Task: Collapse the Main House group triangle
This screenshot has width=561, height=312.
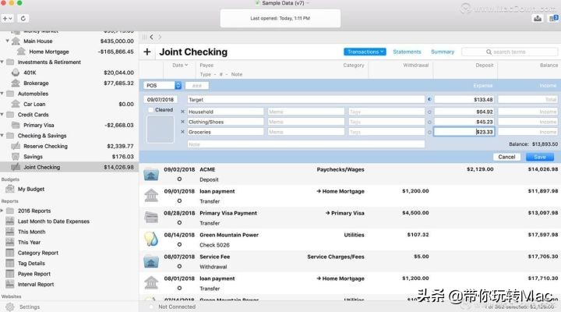Action: click(x=8, y=41)
